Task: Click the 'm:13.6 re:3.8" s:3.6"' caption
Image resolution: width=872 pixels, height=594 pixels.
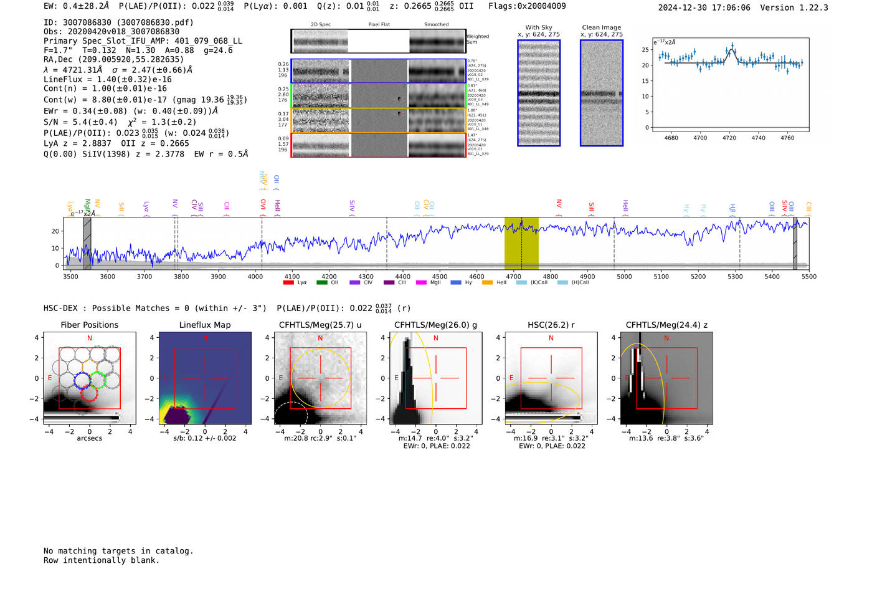Action: 666,438
